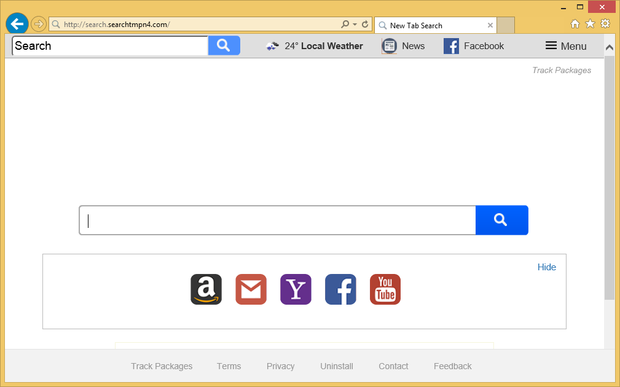Close the New Tab Search tab
The height and width of the screenshot is (387, 620).
pos(490,25)
